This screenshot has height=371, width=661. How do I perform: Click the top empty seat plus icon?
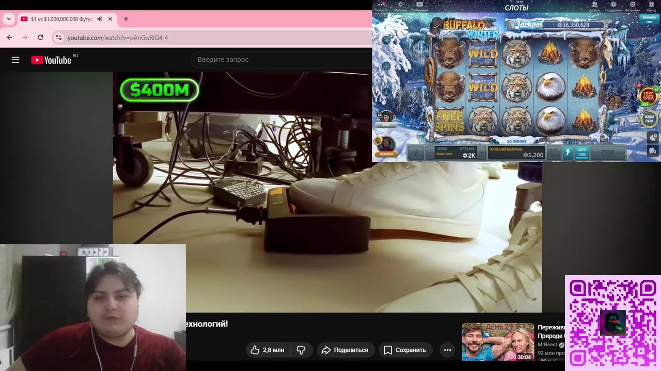386,40
